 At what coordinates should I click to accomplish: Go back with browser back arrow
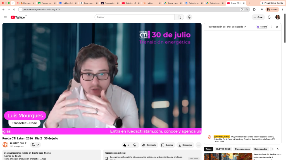click(x=3, y=9)
